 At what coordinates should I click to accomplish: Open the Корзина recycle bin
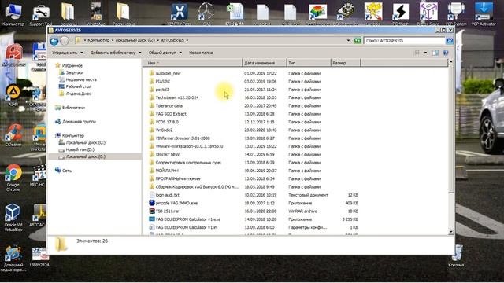(x=456, y=255)
